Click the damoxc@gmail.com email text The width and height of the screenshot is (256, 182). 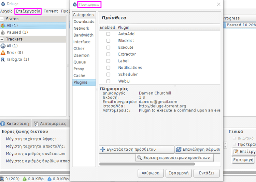(x=158, y=102)
